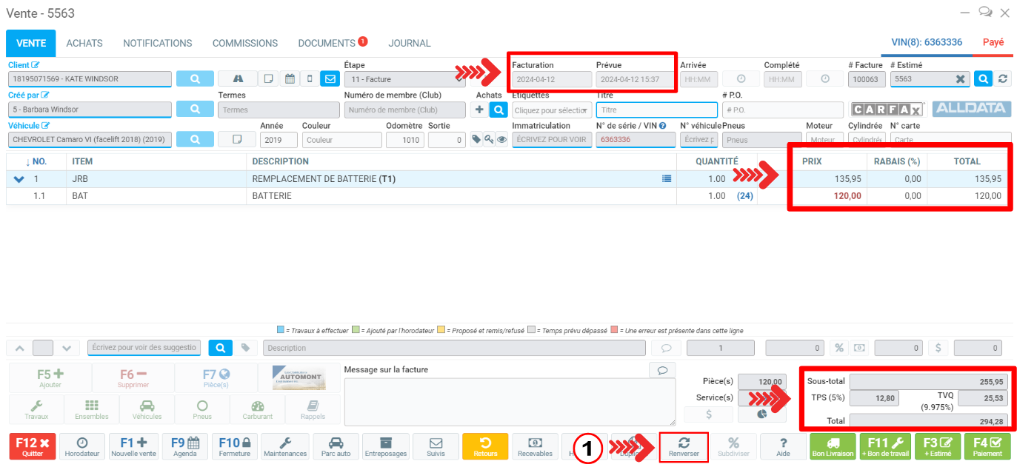Screen dimensions: 1017x467
Task: Click the Renverser refresh button
Action: [684, 446]
